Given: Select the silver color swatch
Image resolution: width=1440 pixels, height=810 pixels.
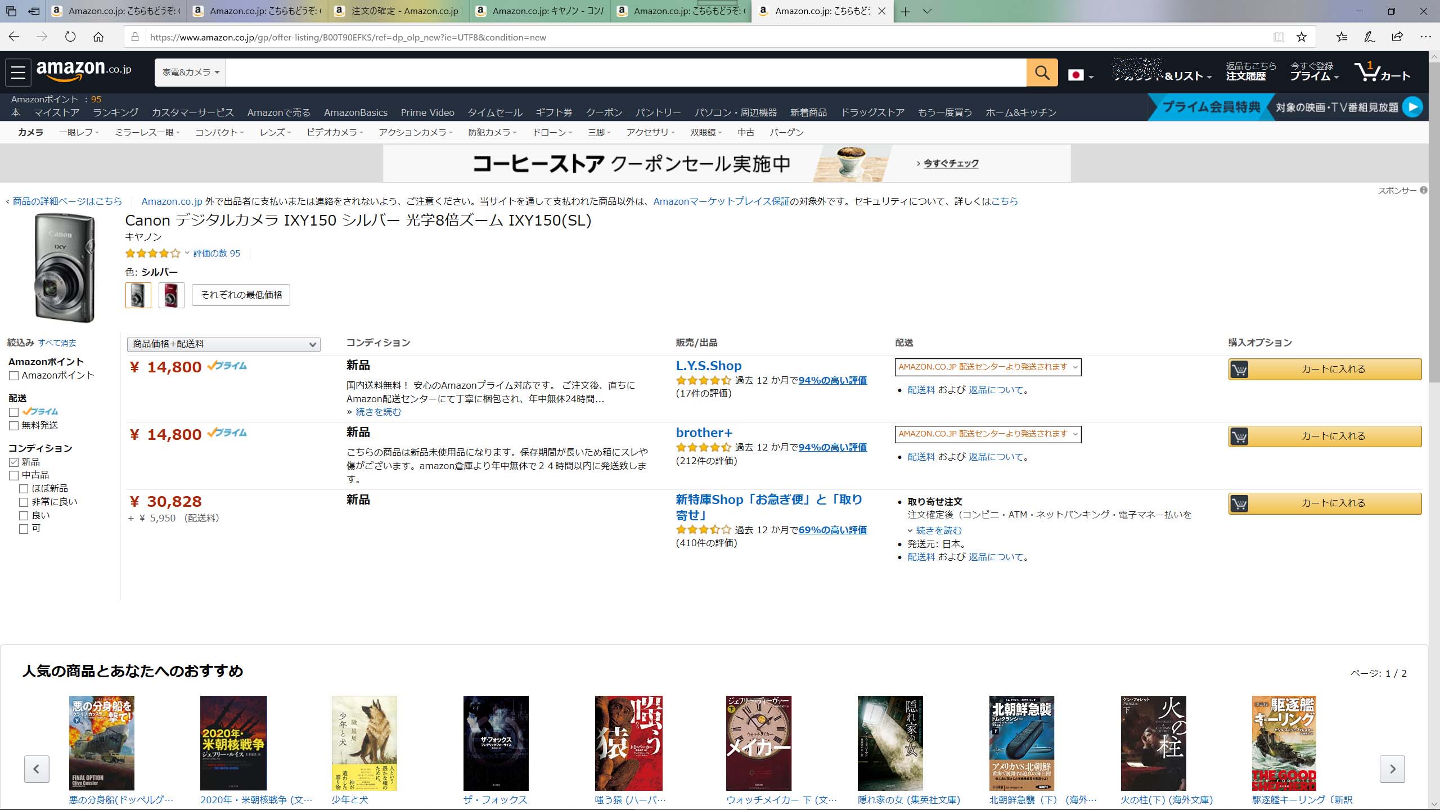Looking at the screenshot, I should (138, 295).
